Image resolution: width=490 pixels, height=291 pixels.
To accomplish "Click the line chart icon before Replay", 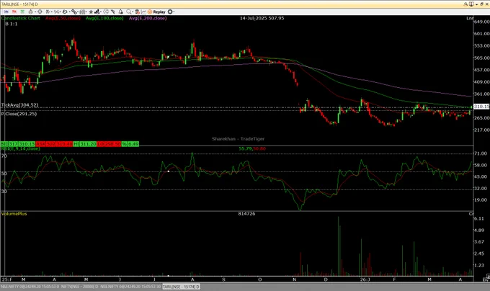I will coord(143,12).
